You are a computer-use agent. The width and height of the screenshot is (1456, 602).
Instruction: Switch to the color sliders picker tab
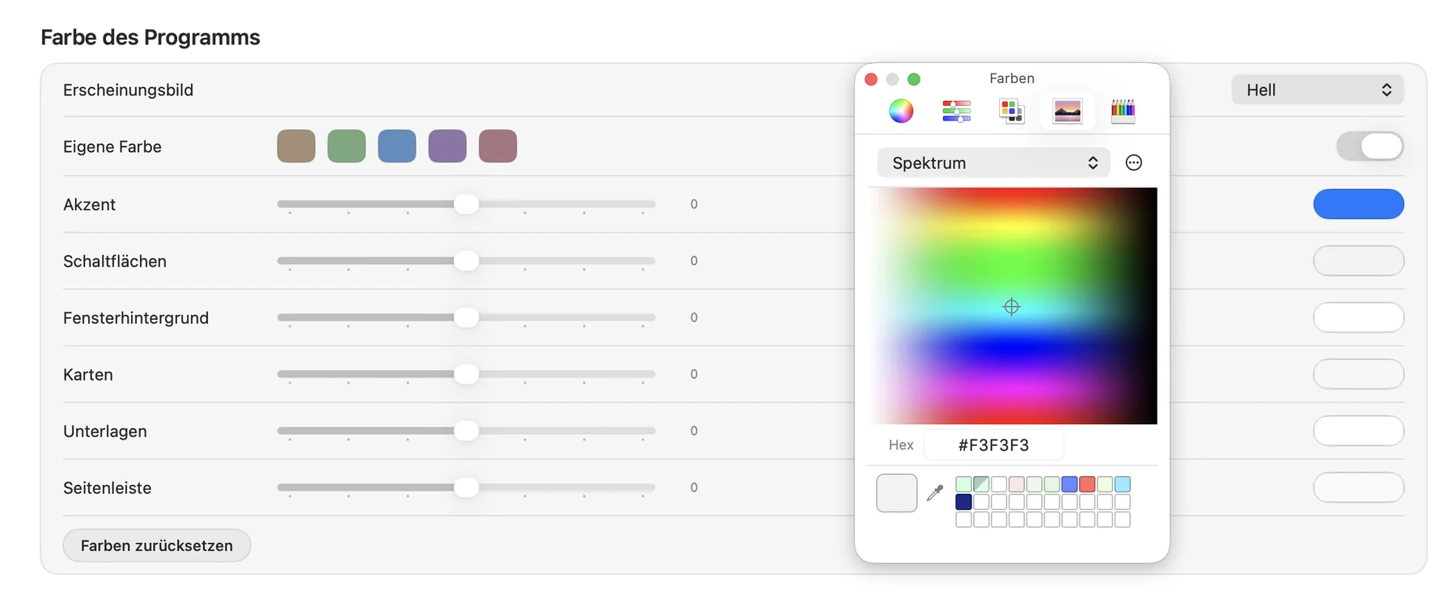[x=956, y=111]
